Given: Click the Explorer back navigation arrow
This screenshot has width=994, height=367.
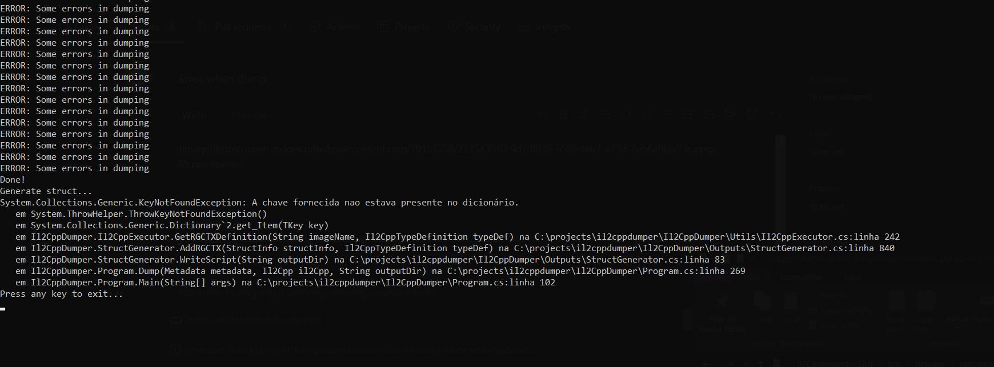Looking at the screenshot, I should pos(707,364).
